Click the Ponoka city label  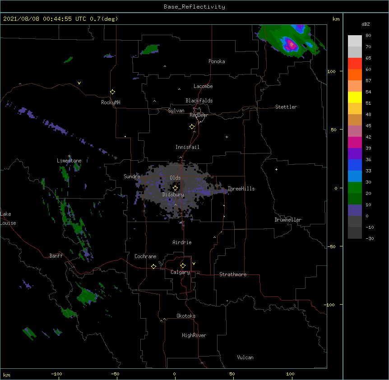click(x=217, y=61)
